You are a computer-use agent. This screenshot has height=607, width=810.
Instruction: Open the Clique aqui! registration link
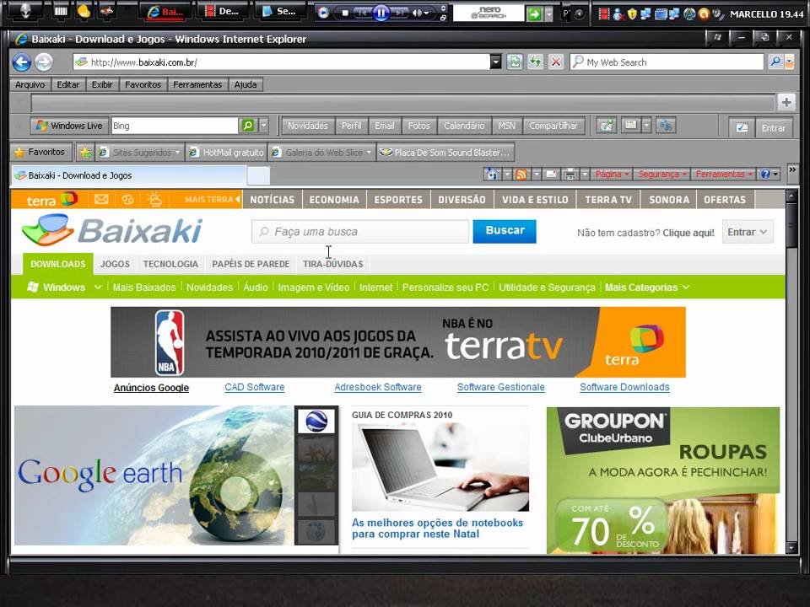tap(688, 233)
